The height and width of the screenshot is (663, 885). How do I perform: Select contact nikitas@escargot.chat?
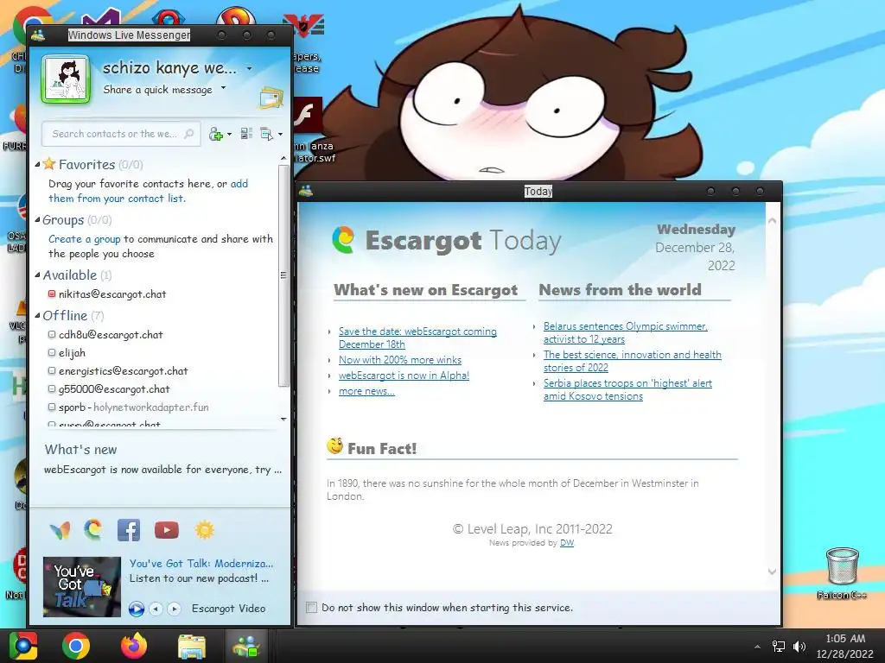[112, 294]
